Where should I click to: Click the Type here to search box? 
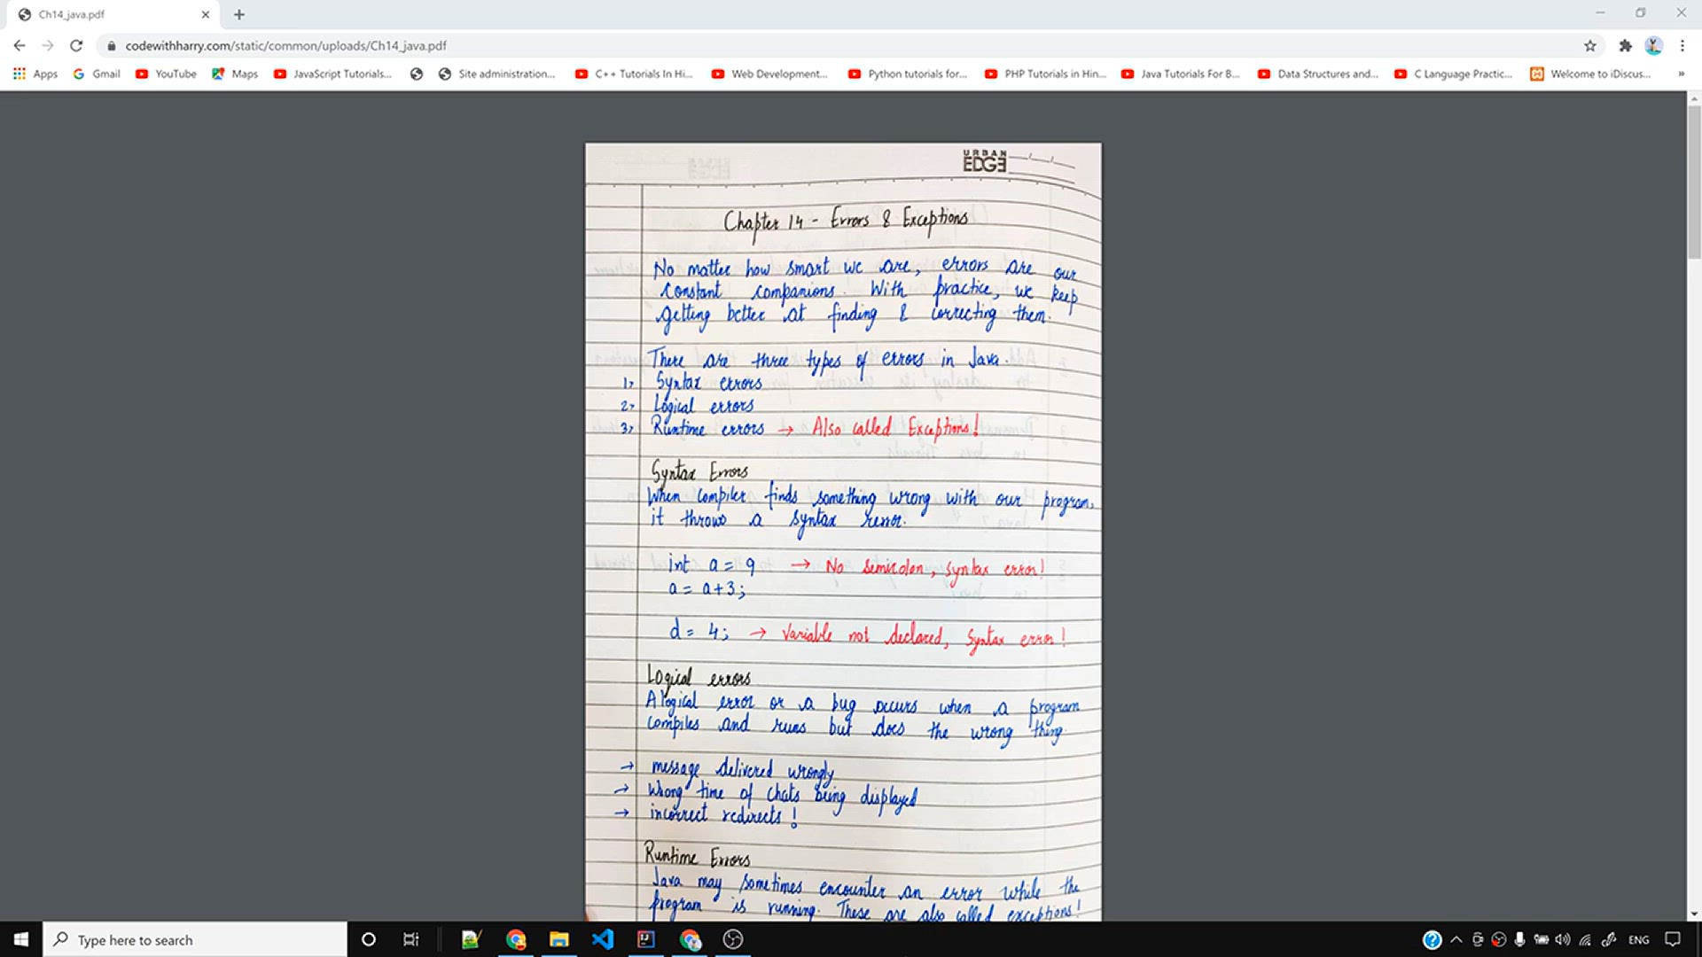(x=195, y=939)
